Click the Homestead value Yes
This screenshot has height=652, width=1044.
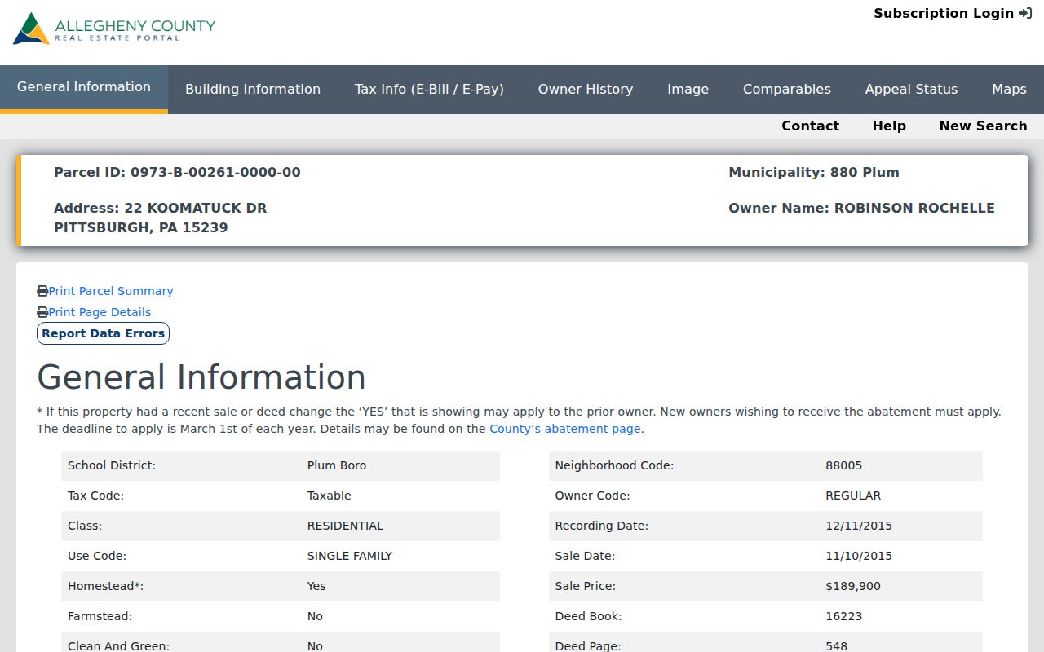(x=316, y=586)
